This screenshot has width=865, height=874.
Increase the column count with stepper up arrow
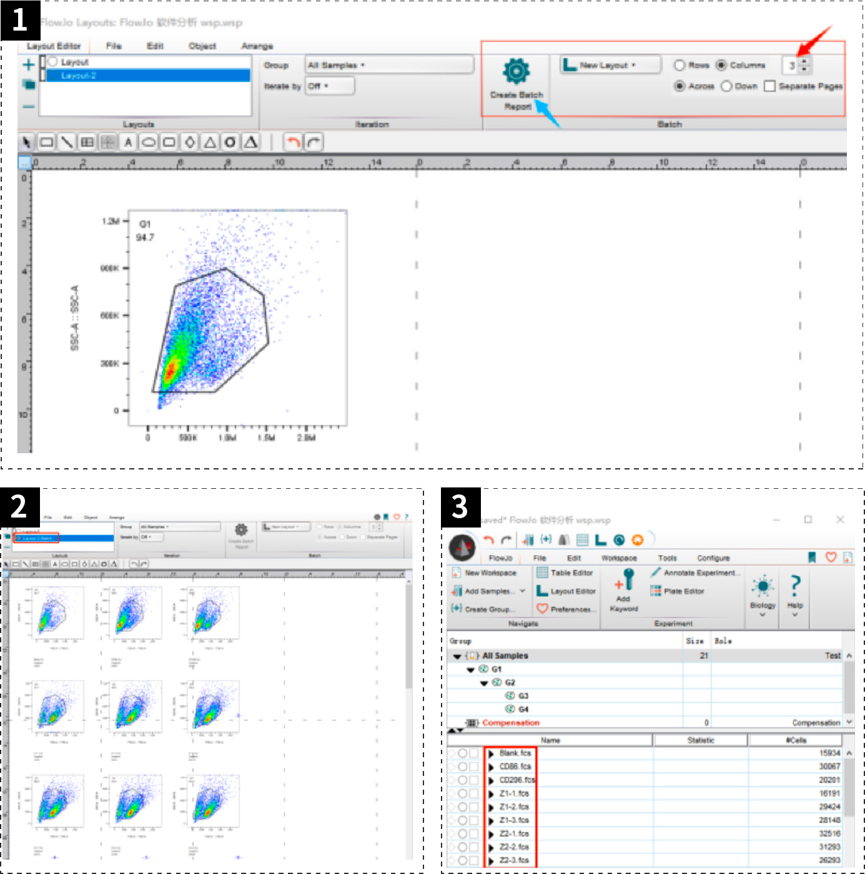804,61
